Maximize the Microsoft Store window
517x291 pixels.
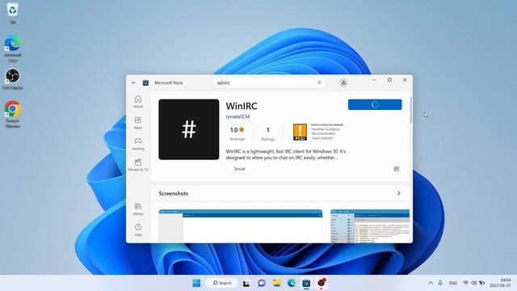(x=389, y=80)
